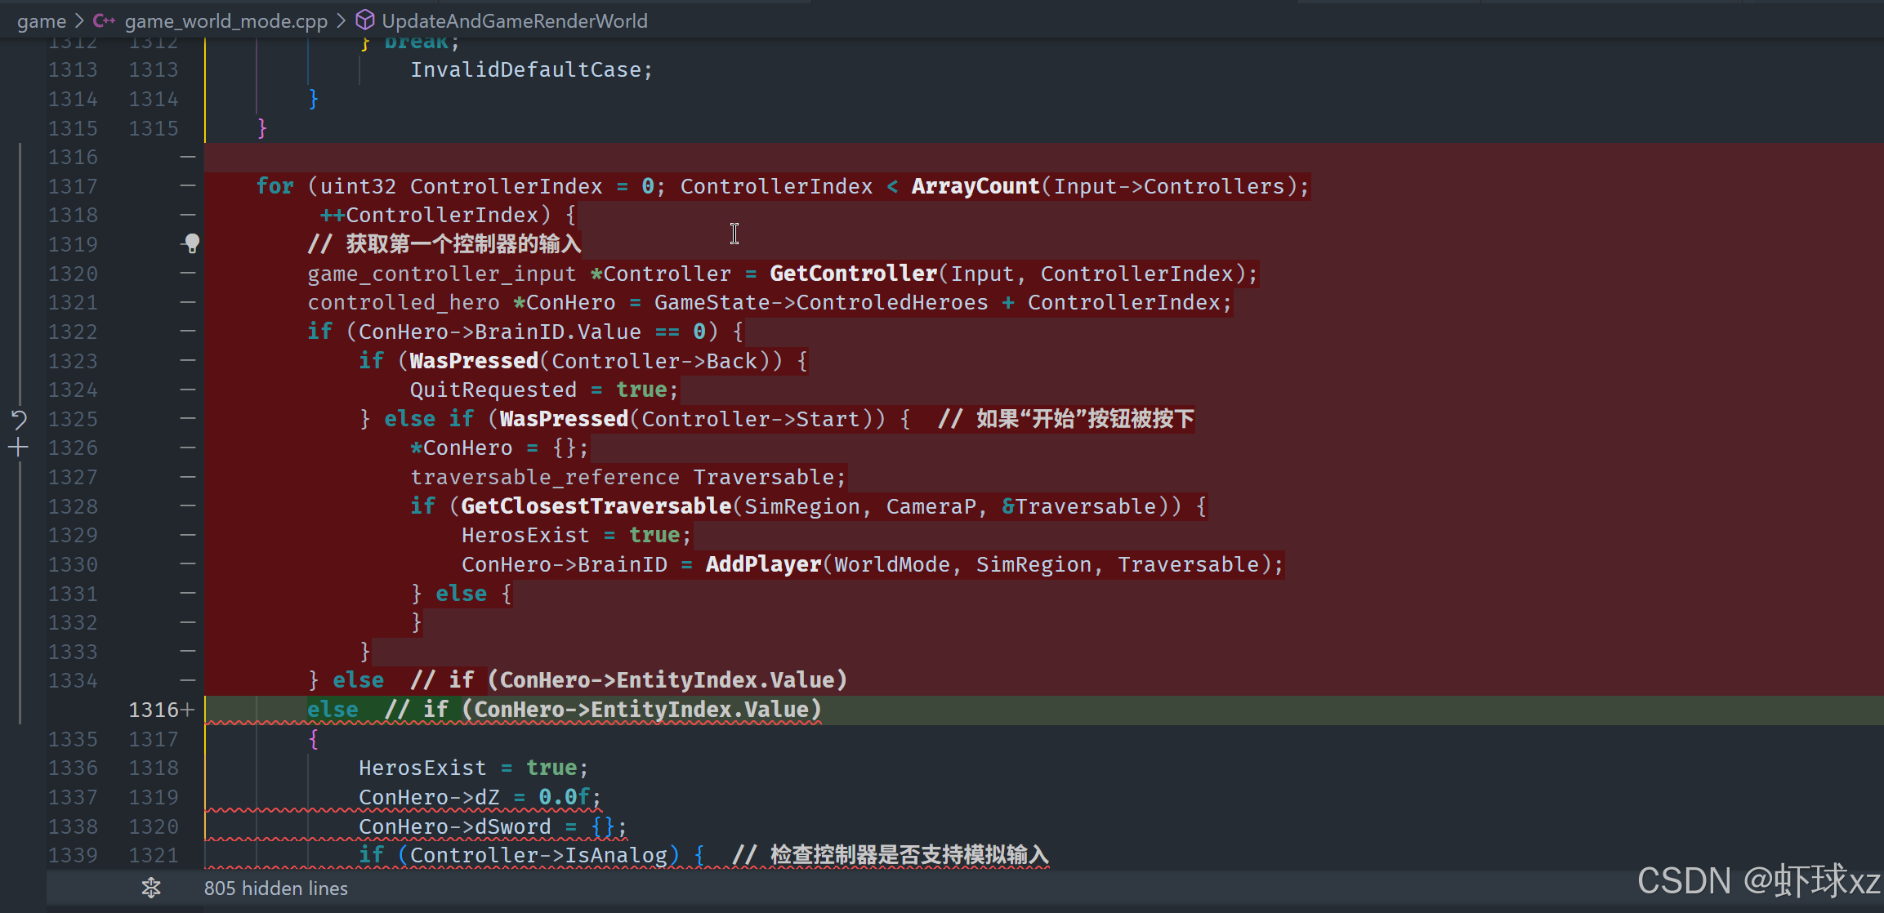Click the plus marker beside inserted line 1316

click(x=188, y=710)
